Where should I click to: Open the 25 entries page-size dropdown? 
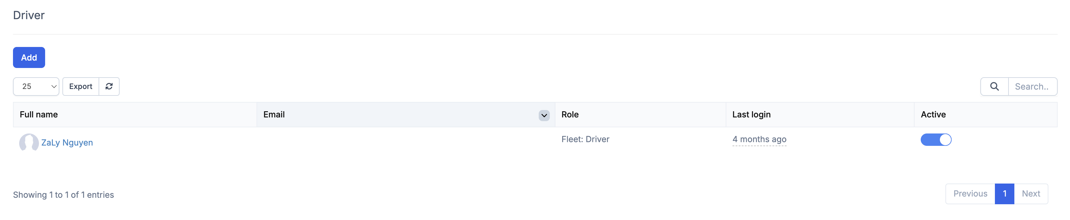(36, 86)
